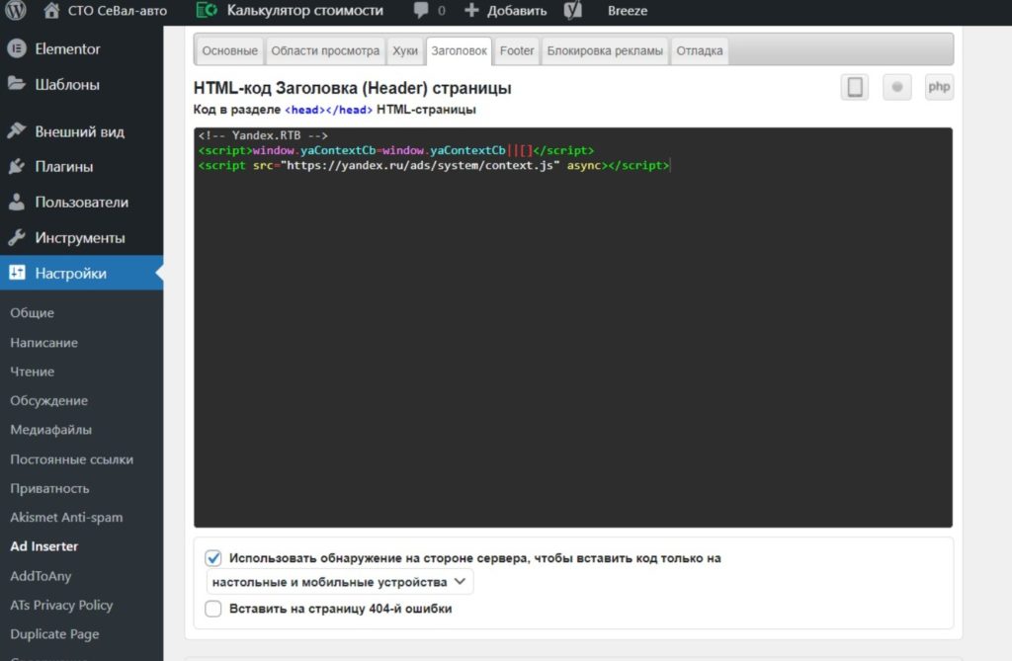Click the Пользователи person icon
Image resolution: width=1012 pixels, height=661 pixels.
[17, 202]
